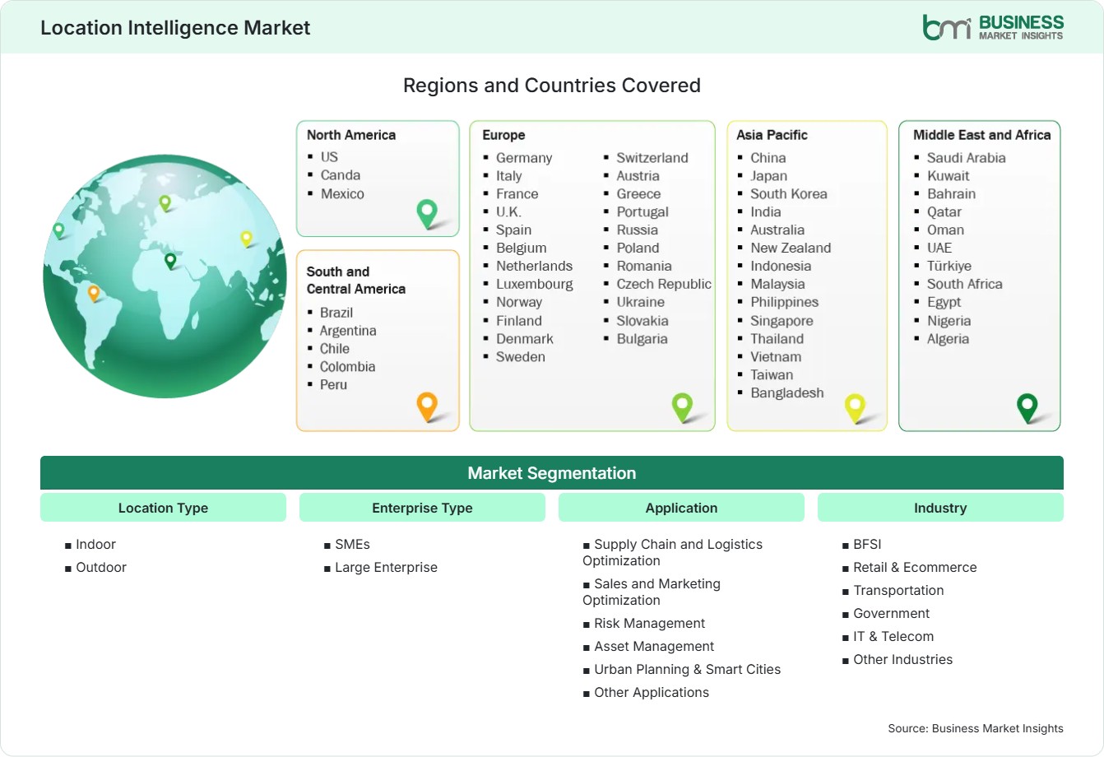Click New Zealand in Asia Pacific list

791,248
